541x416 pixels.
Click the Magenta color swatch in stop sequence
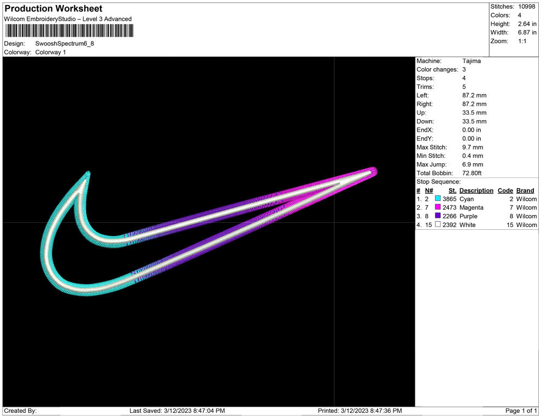438,207
